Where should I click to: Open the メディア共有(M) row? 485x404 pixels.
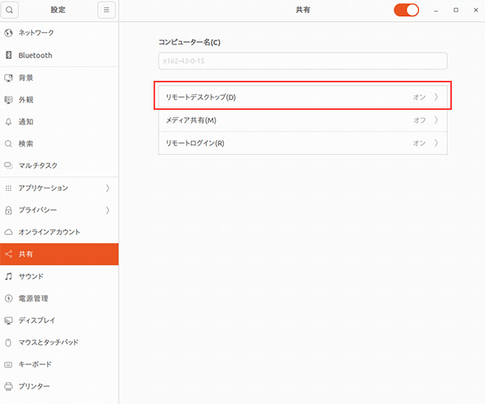[x=302, y=120]
